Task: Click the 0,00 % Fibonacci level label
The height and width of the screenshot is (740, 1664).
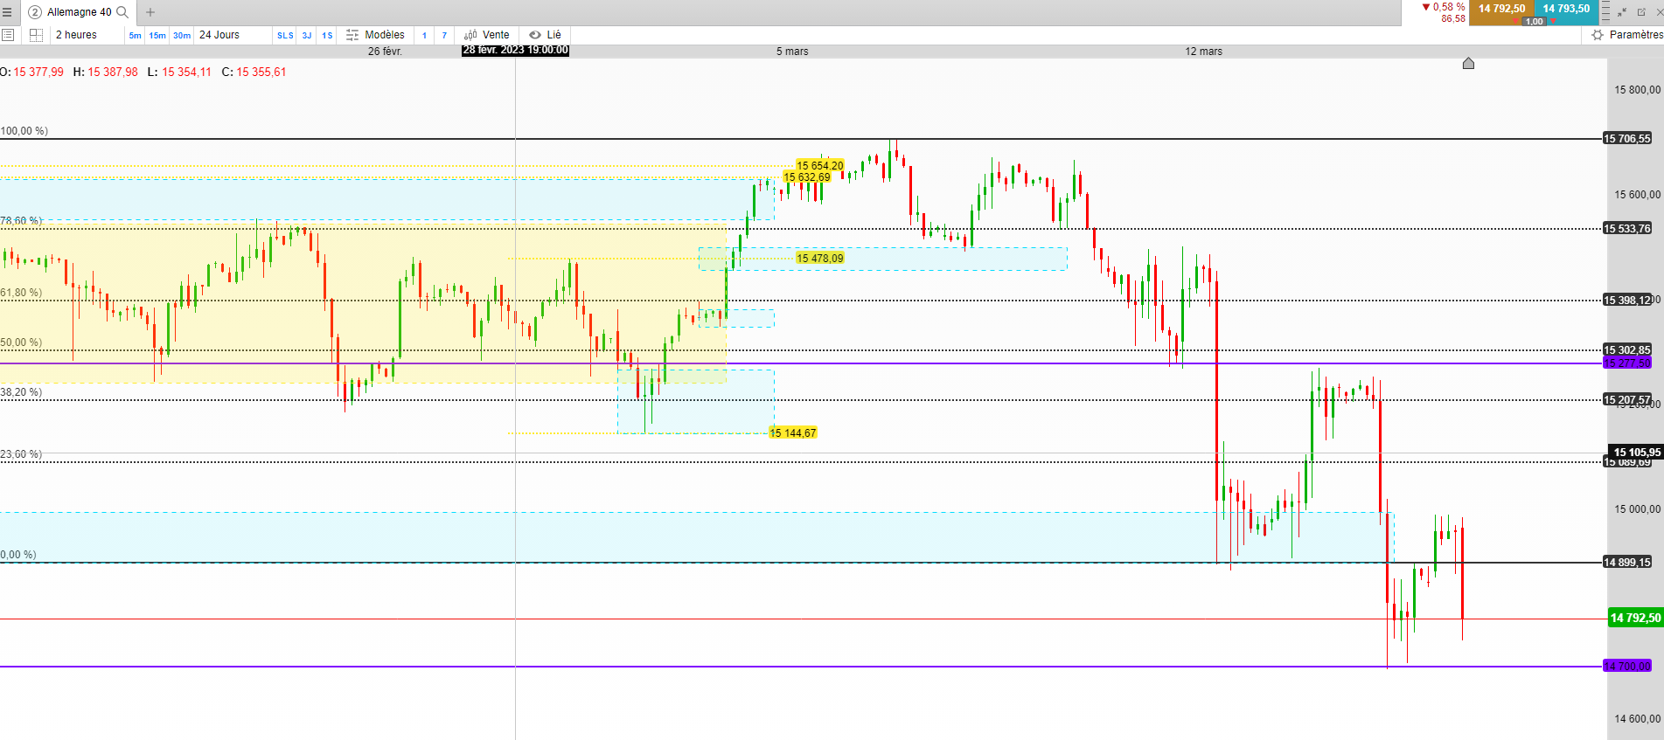Action: click(x=18, y=556)
